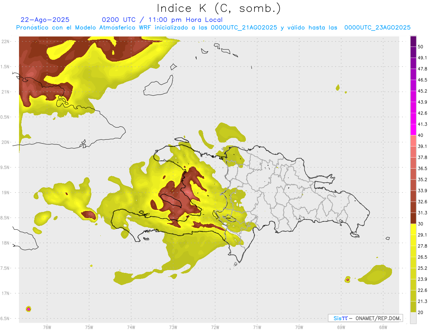Click the 'Indice K (C, somb.)' title
430x332 pixels.
click(219, 8)
